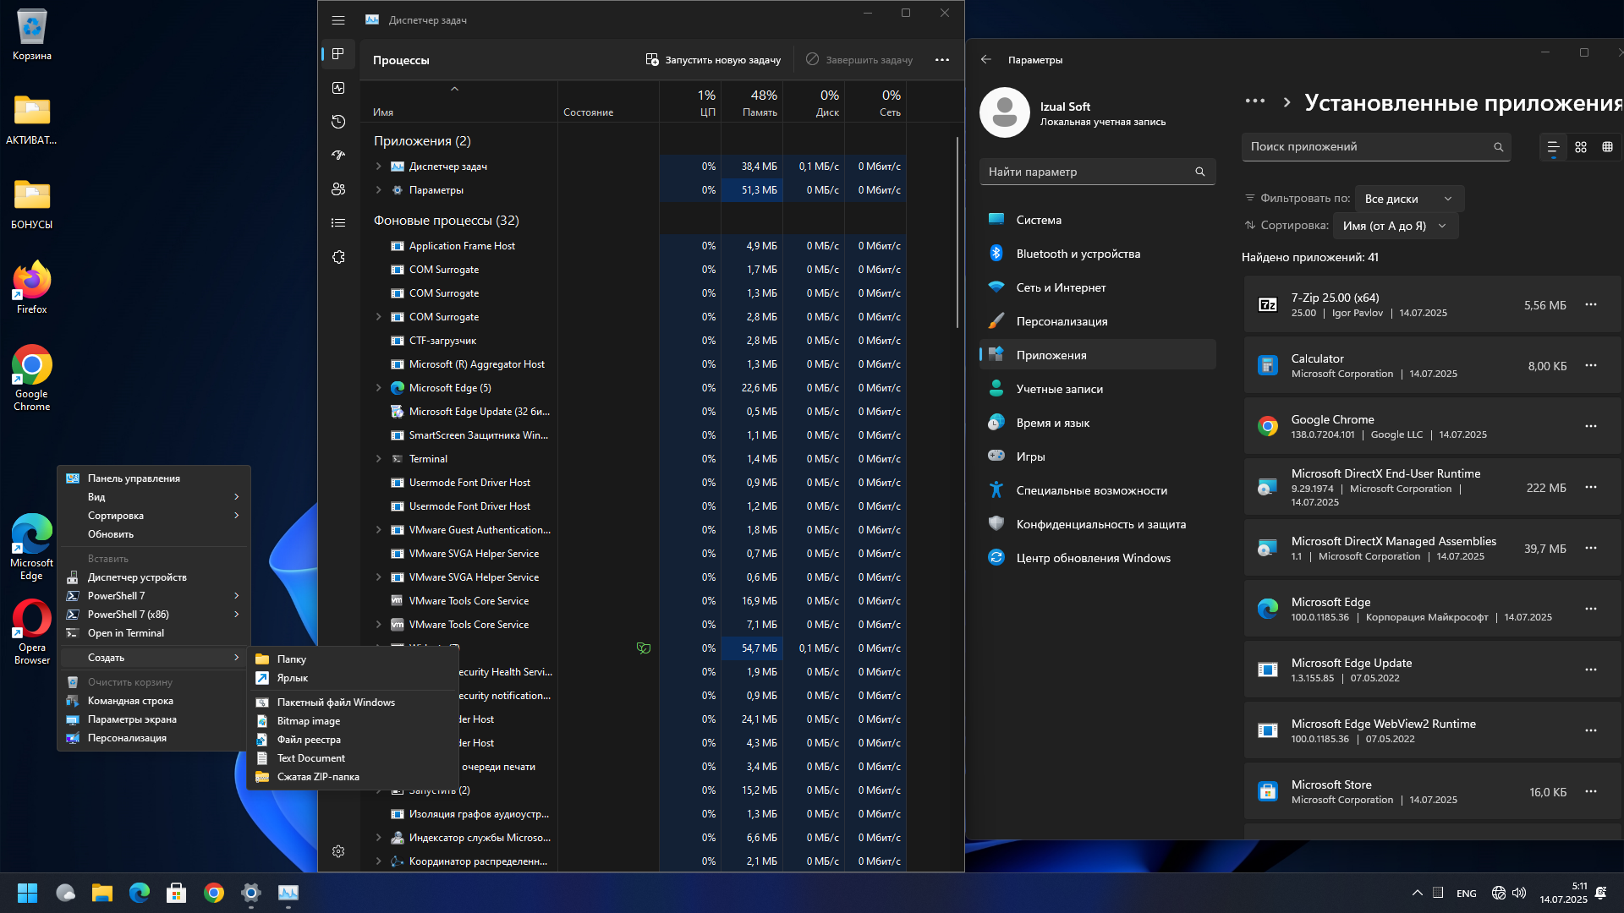Open Вид submenu in context menu

click(x=154, y=497)
